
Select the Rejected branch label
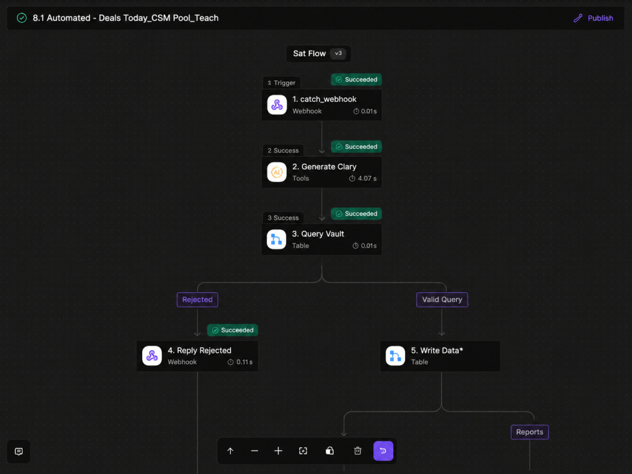[x=197, y=300]
